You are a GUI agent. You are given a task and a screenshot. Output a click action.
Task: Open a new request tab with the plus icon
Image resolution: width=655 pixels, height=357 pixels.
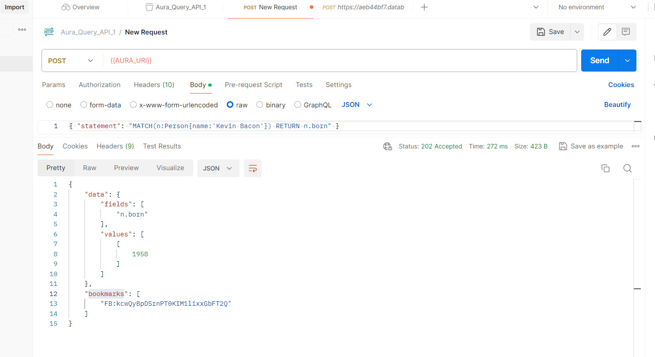click(424, 7)
